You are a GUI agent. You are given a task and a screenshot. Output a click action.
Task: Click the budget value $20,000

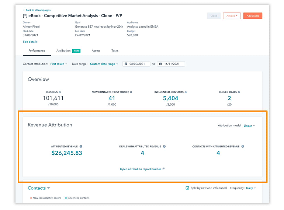click(x=132, y=35)
